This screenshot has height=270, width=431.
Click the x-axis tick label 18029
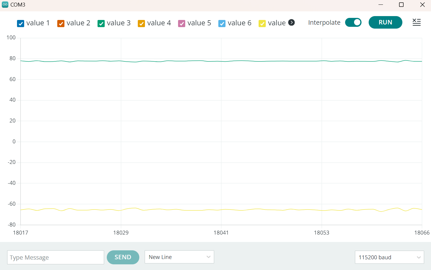click(121, 232)
